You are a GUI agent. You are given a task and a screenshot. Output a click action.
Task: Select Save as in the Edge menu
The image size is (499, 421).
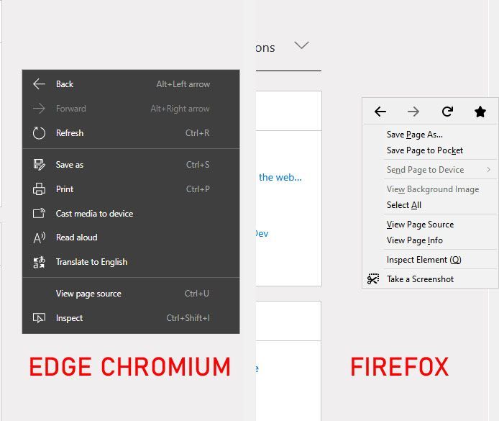point(131,165)
